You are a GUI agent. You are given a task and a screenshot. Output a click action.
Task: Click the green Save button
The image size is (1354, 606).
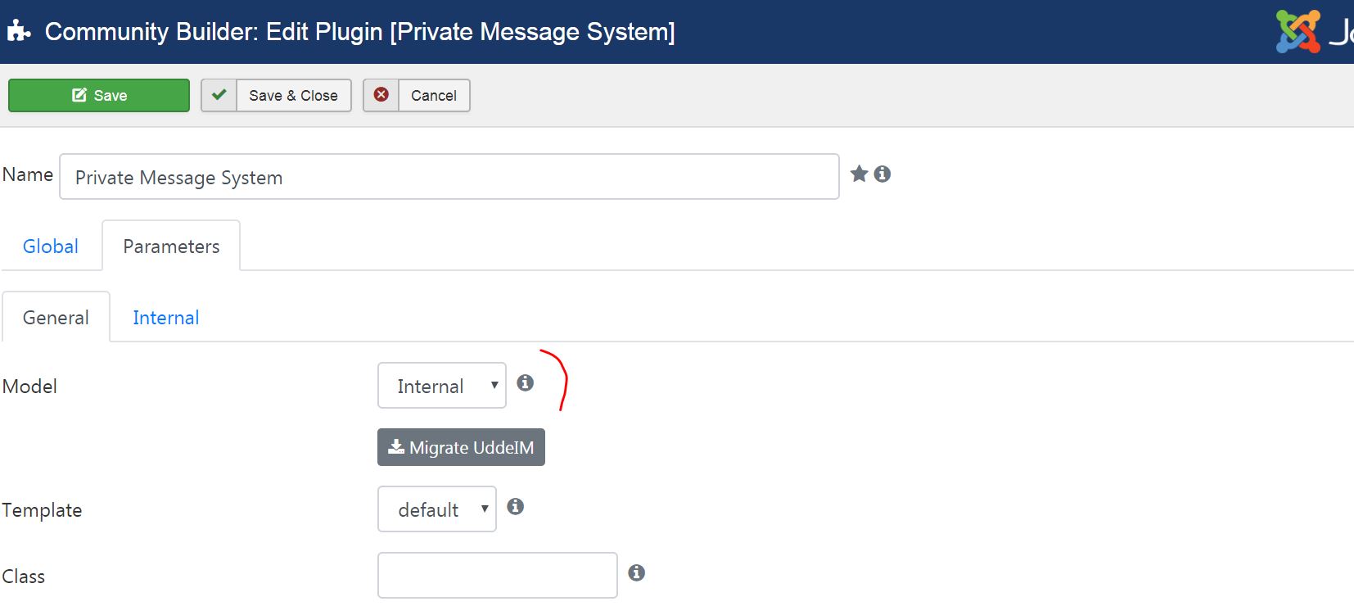99,95
